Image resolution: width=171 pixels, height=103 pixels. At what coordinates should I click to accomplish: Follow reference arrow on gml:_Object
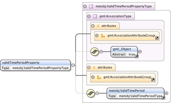[137, 56]
